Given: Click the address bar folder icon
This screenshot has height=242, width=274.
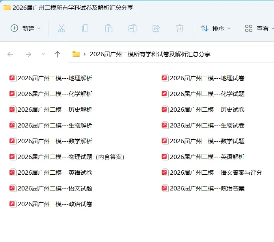Looking at the screenshot, I should pyautogui.click(x=76, y=54).
